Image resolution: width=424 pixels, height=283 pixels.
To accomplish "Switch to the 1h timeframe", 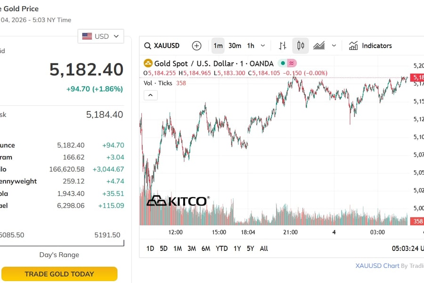I will click(251, 46).
